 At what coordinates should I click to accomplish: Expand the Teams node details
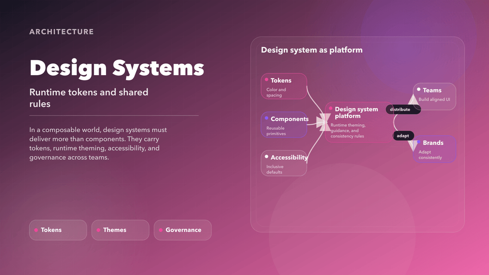[x=434, y=96]
